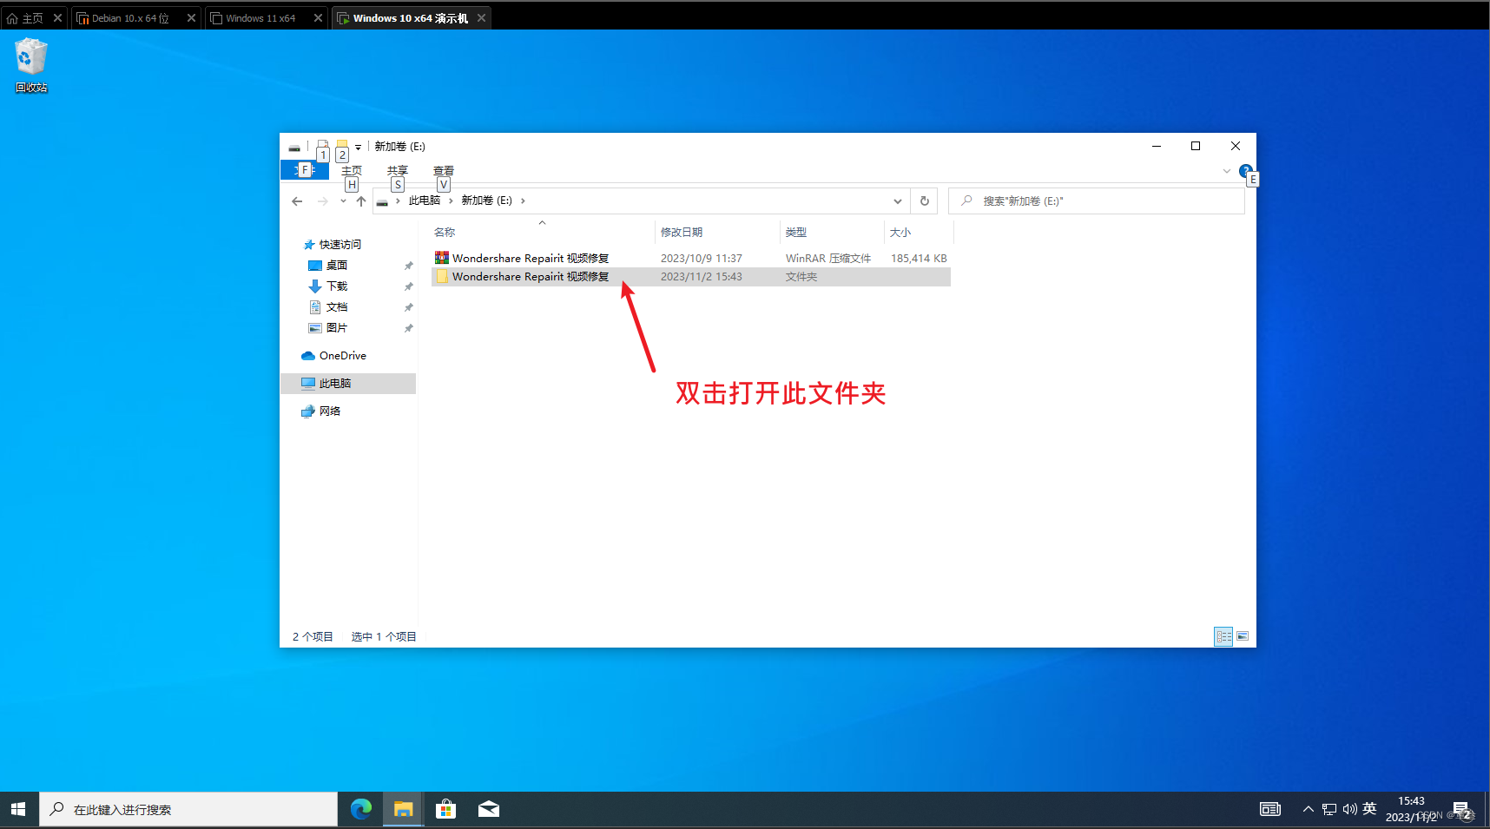
Task: Click the pin icon next to 桌面
Action: pos(409,266)
